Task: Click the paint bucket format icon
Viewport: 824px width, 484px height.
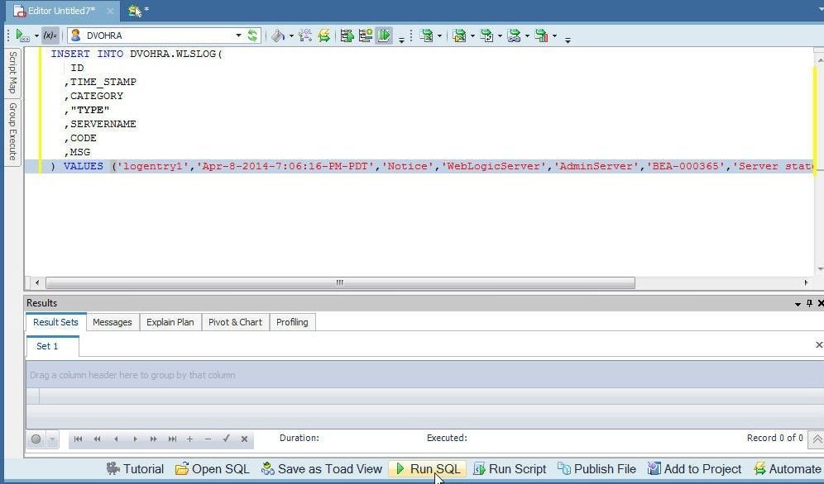Action: pyautogui.click(x=277, y=36)
